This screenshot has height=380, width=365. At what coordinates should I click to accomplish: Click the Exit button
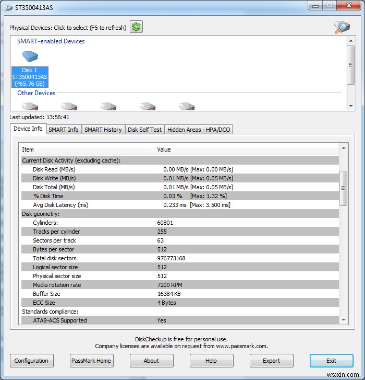click(x=331, y=361)
